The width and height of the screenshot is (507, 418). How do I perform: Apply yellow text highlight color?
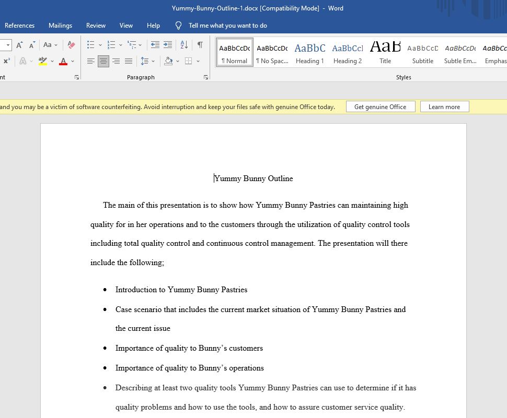[43, 61]
